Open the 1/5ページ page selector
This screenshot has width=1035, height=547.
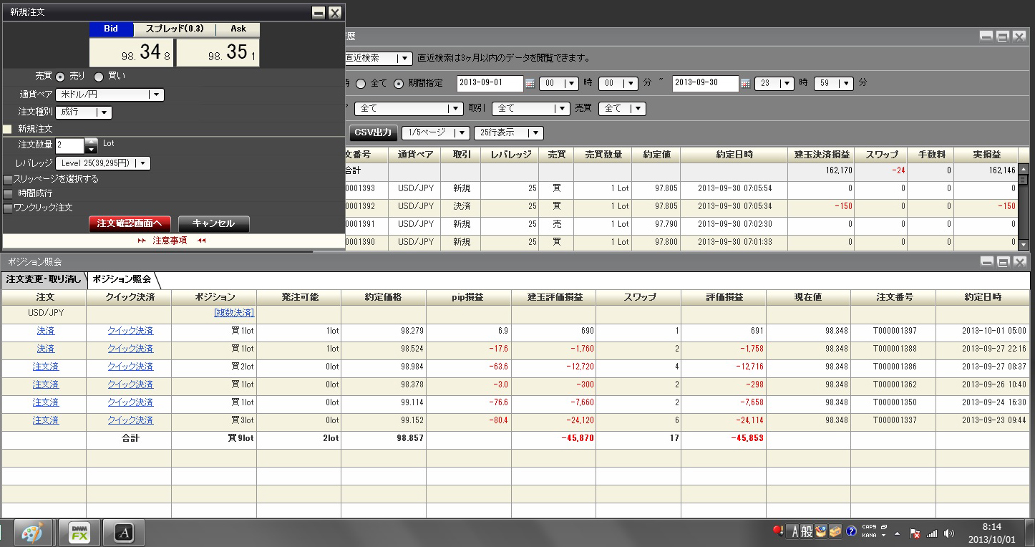tap(436, 133)
